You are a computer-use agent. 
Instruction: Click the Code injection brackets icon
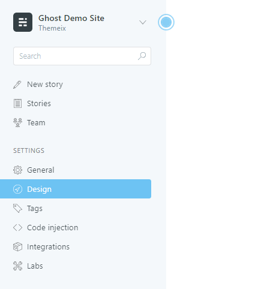[x=17, y=227]
